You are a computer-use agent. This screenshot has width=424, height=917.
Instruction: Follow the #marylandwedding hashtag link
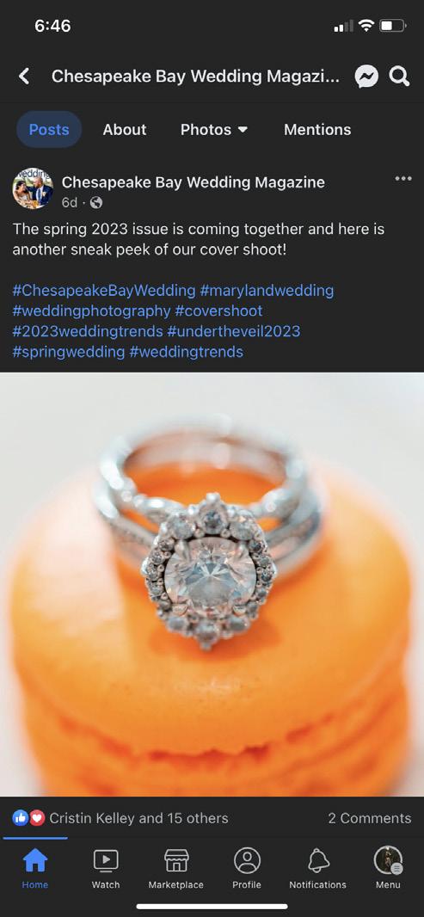tap(267, 290)
